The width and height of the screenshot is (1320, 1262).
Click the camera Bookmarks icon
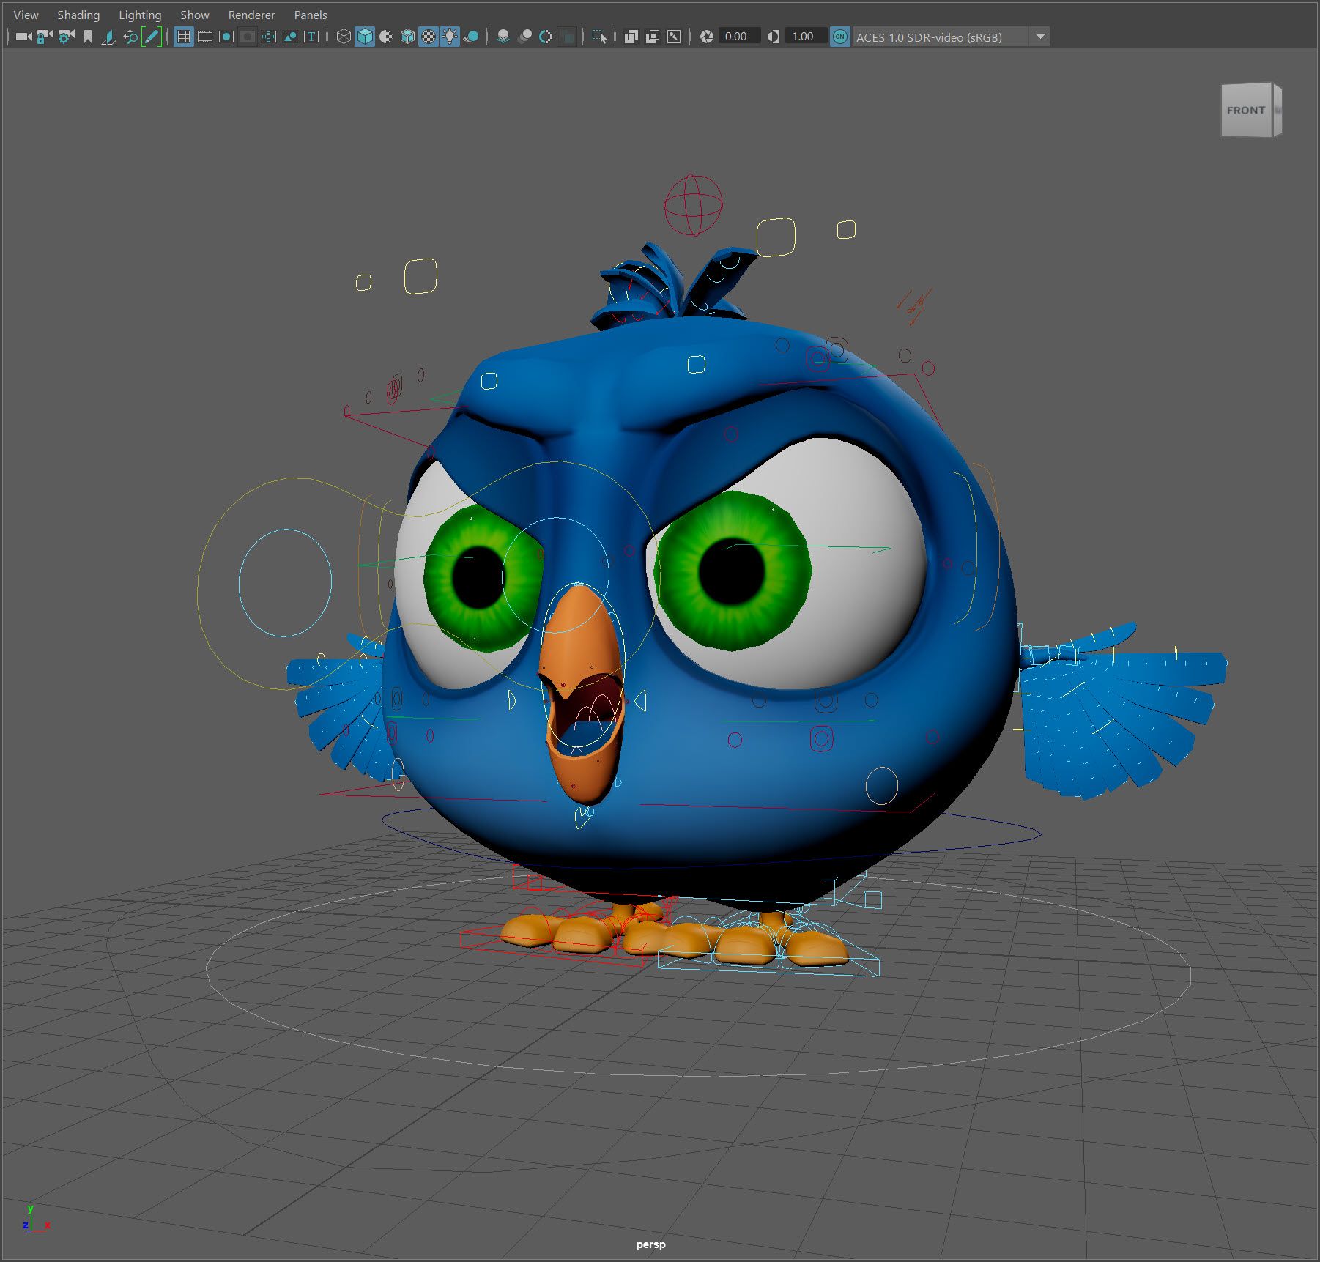[88, 37]
